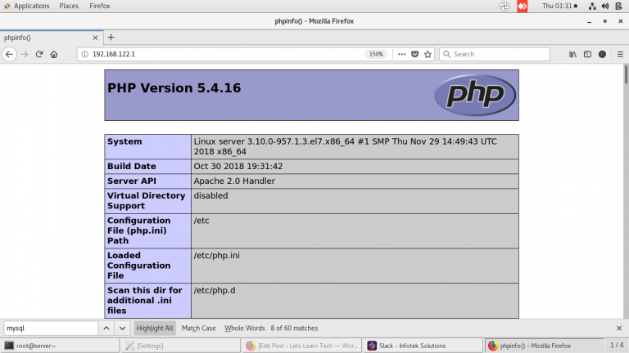Image resolution: width=629 pixels, height=353 pixels.
Task: Toggle the sidebar view icon
Action: tap(587, 54)
